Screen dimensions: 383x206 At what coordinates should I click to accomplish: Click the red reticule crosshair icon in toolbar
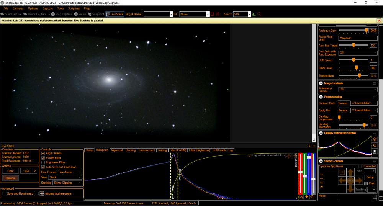(218, 14)
